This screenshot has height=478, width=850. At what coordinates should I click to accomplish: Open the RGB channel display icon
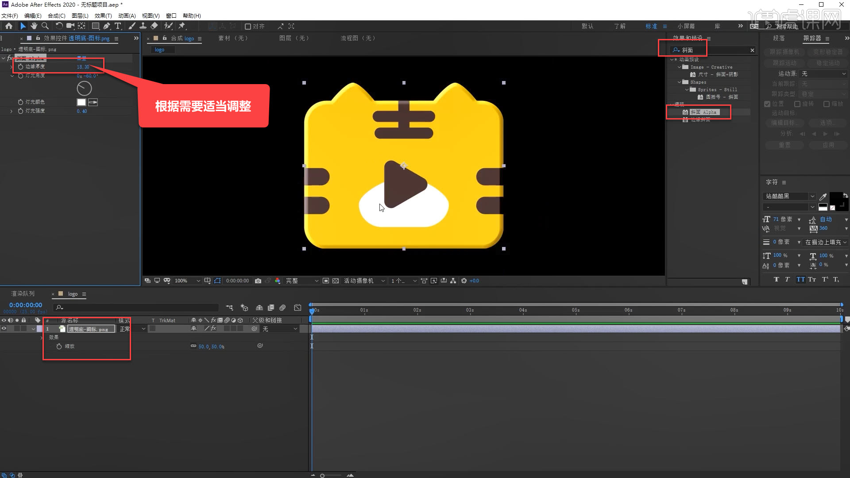point(278,281)
